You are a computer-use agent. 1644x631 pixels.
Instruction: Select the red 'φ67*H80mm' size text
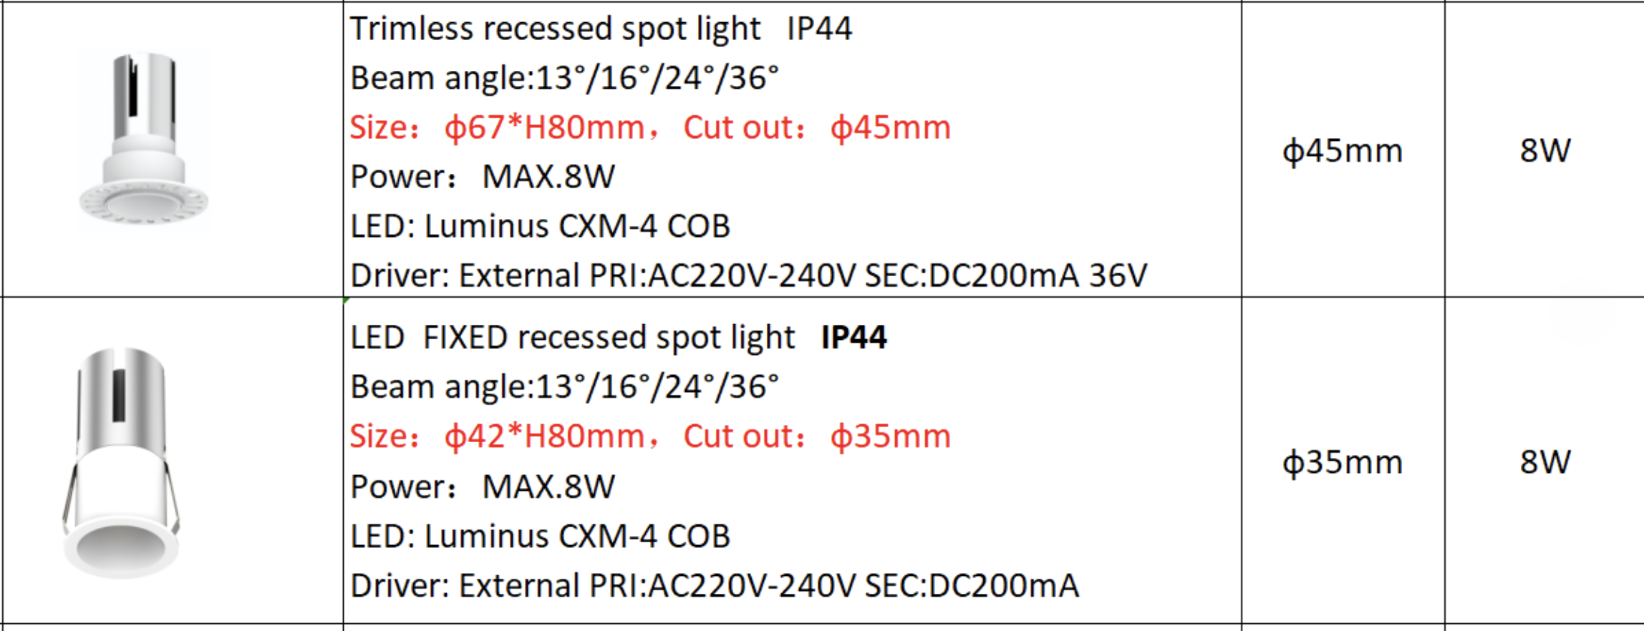point(544,128)
